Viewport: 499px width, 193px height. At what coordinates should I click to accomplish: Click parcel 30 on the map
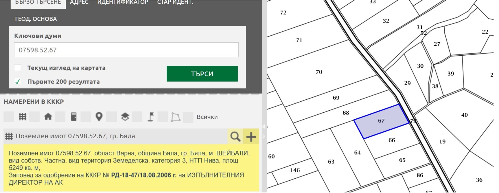pos(420,66)
